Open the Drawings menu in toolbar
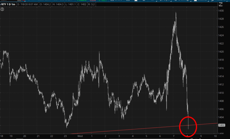Image resolution: width=230 pixels, height=139 pixels. [x=182, y=0]
